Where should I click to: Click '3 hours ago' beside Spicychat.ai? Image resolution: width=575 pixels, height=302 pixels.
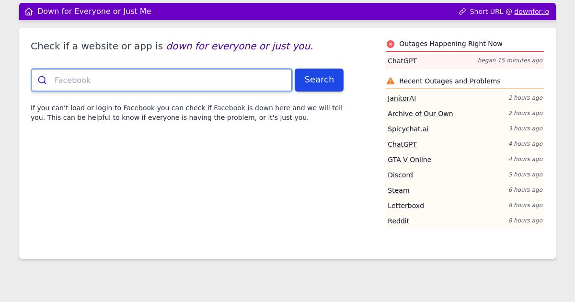tap(526, 128)
